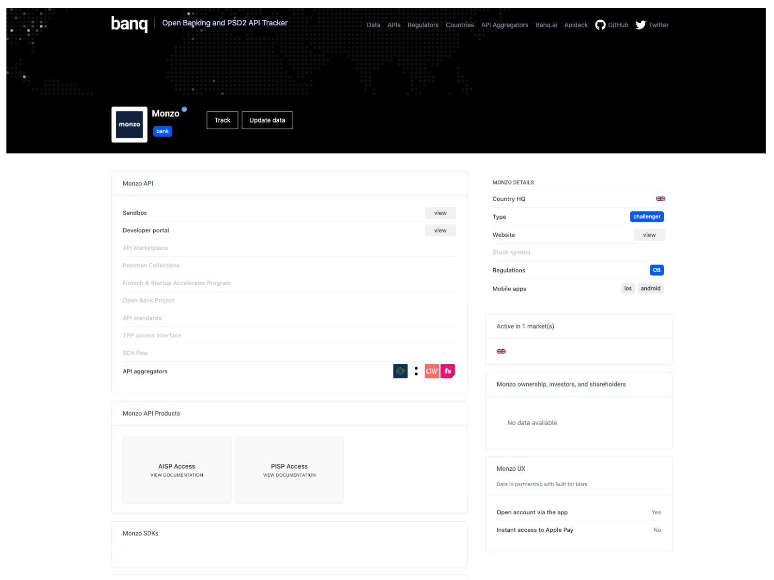
Task: Click the 'Monzo API Products' heading
Action: [151, 413]
